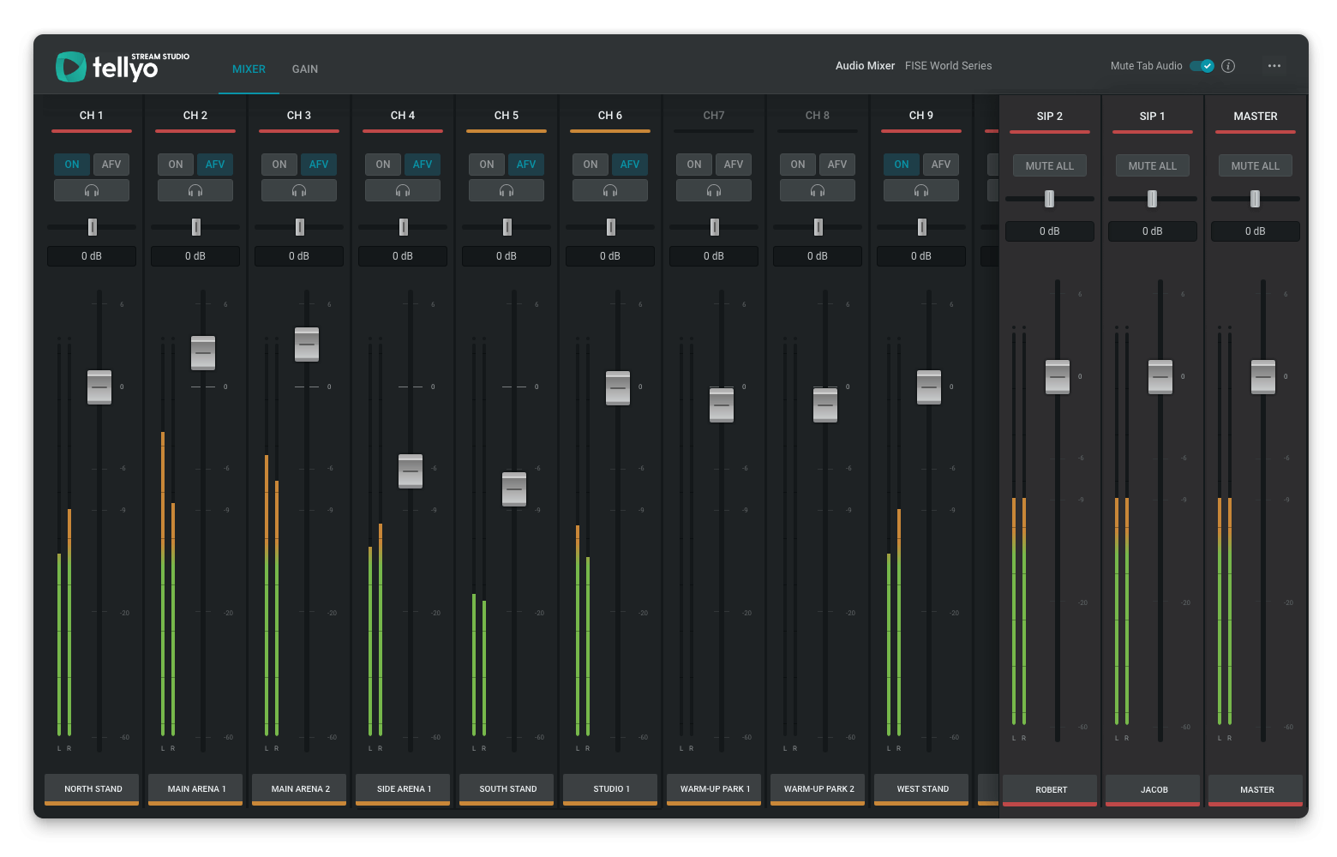Click the CH 4 headphone monitor icon
Screen dimensions: 1337x857
point(403,190)
